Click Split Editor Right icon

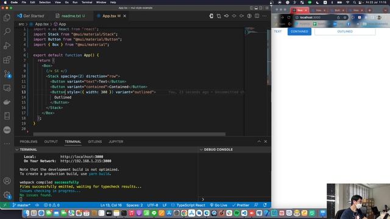tap(257, 16)
